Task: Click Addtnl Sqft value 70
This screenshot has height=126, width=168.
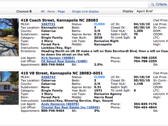Action: tap(136, 34)
